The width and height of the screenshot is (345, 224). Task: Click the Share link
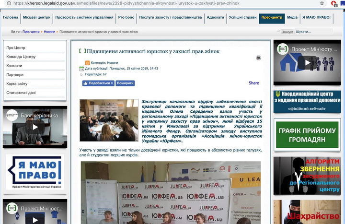click(x=253, y=83)
